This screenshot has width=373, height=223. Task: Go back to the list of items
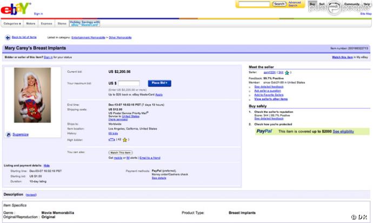(24, 37)
